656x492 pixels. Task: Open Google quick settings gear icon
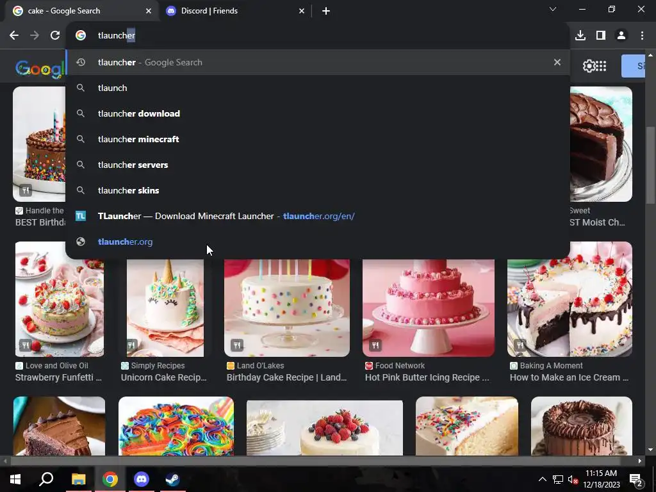tap(589, 66)
